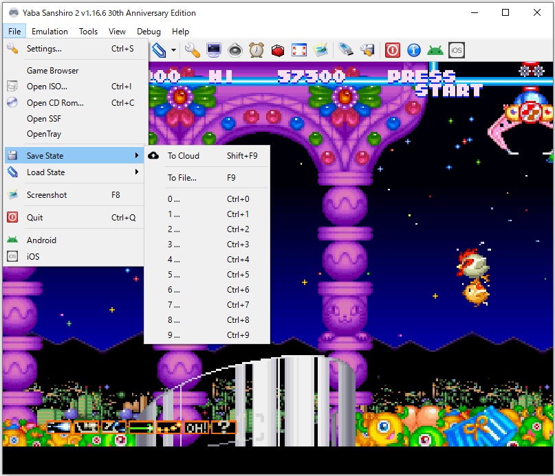Save state to slot 5
This screenshot has width=555, height=476.
click(x=207, y=275)
